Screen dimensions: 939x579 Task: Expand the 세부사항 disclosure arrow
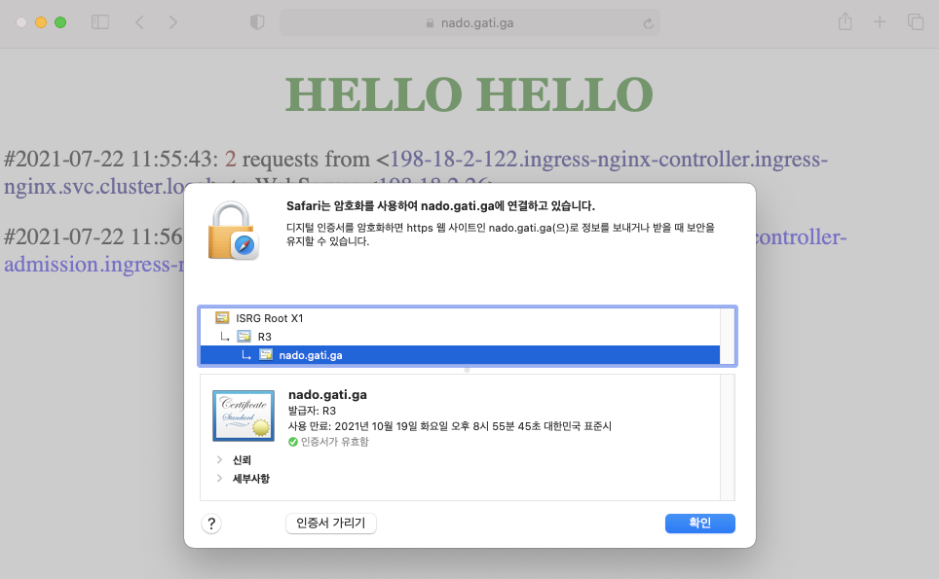tap(219, 479)
